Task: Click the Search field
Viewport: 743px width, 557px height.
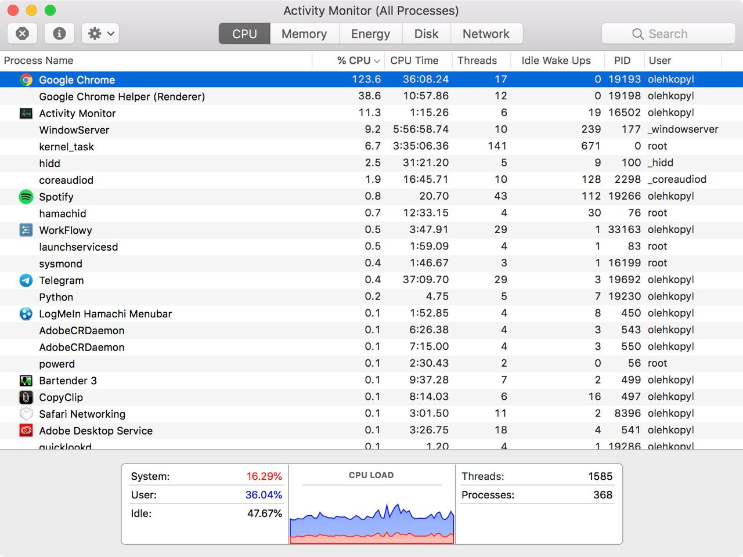Action: pyautogui.click(x=668, y=34)
